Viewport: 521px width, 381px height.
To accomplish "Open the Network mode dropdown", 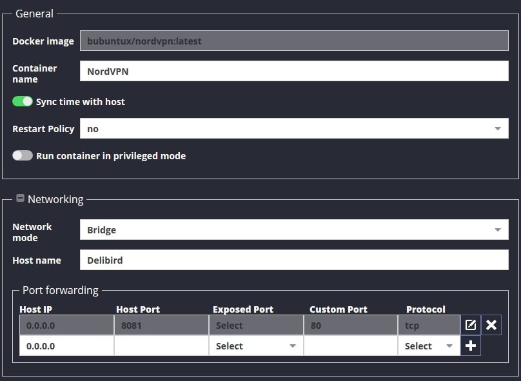I will pos(294,230).
